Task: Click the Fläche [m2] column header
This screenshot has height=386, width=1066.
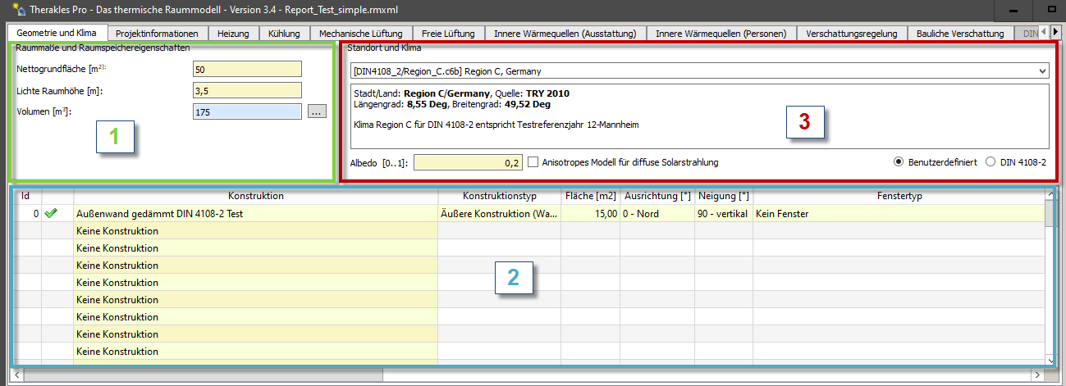Action: pyautogui.click(x=591, y=196)
